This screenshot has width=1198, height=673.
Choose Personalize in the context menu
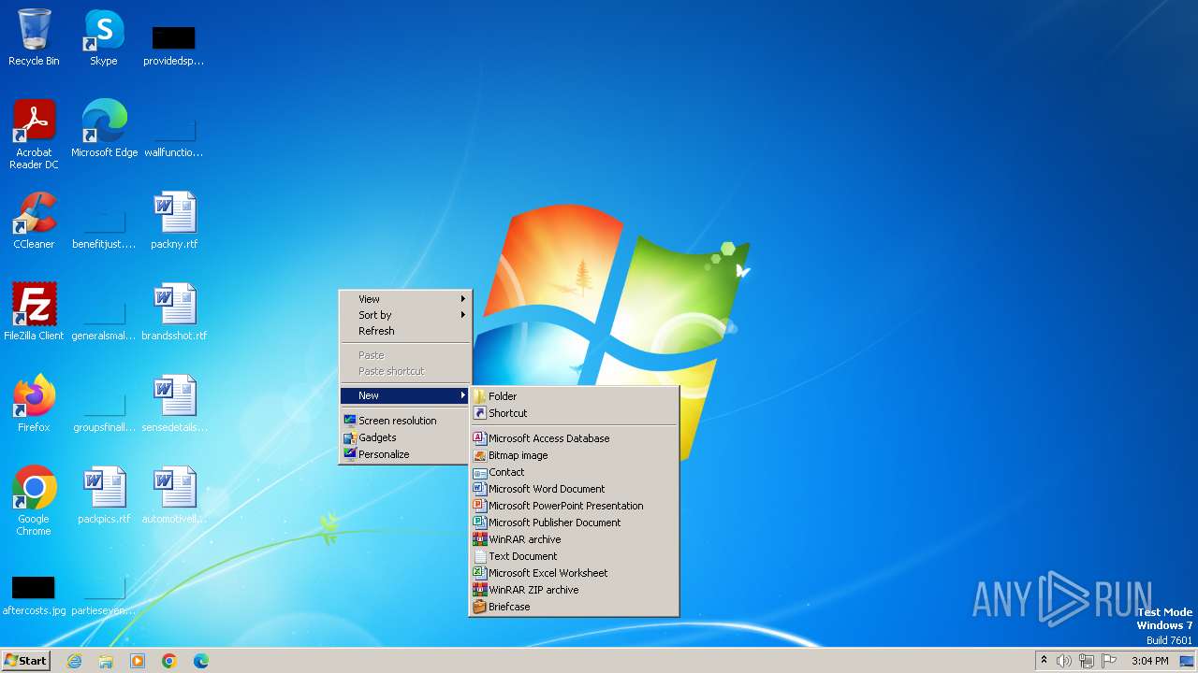point(405,454)
